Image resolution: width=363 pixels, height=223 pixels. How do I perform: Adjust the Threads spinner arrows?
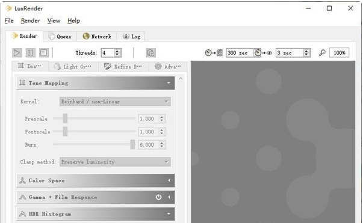tap(117, 53)
